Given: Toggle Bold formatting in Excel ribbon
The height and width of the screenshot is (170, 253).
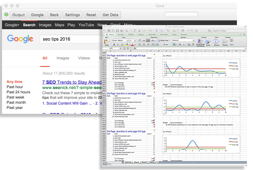Looking at the screenshot, I should [114, 44].
